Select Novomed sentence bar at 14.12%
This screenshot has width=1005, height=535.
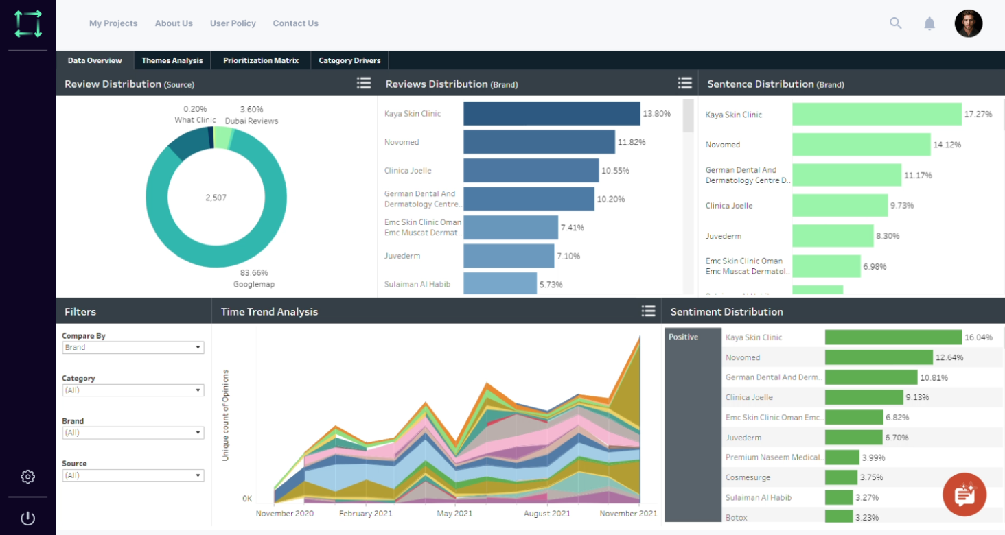pyautogui.click(x=862, y=144)
